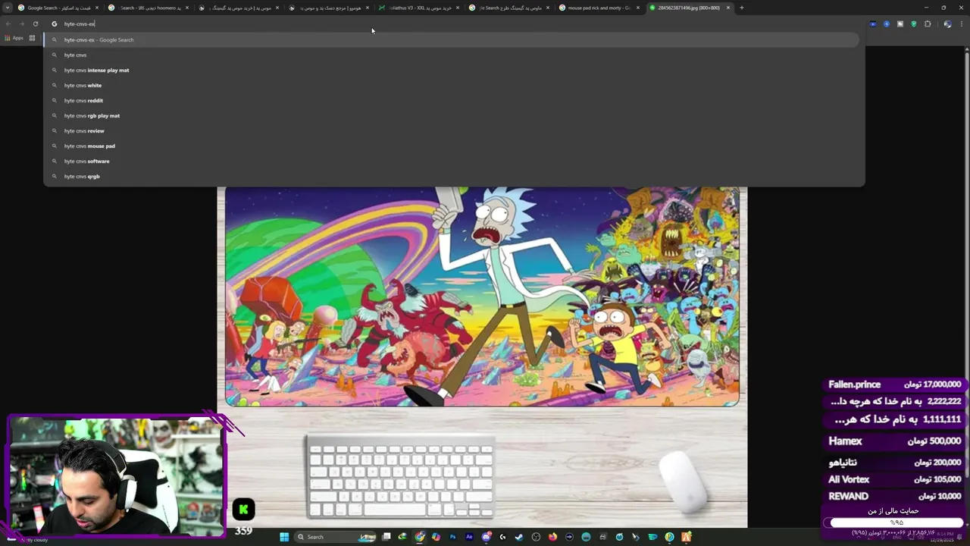This screenshot has width=970, height=546.
Task: Select the plain 'hyte cnvs' suggestion
Action: tap(452, 55)
